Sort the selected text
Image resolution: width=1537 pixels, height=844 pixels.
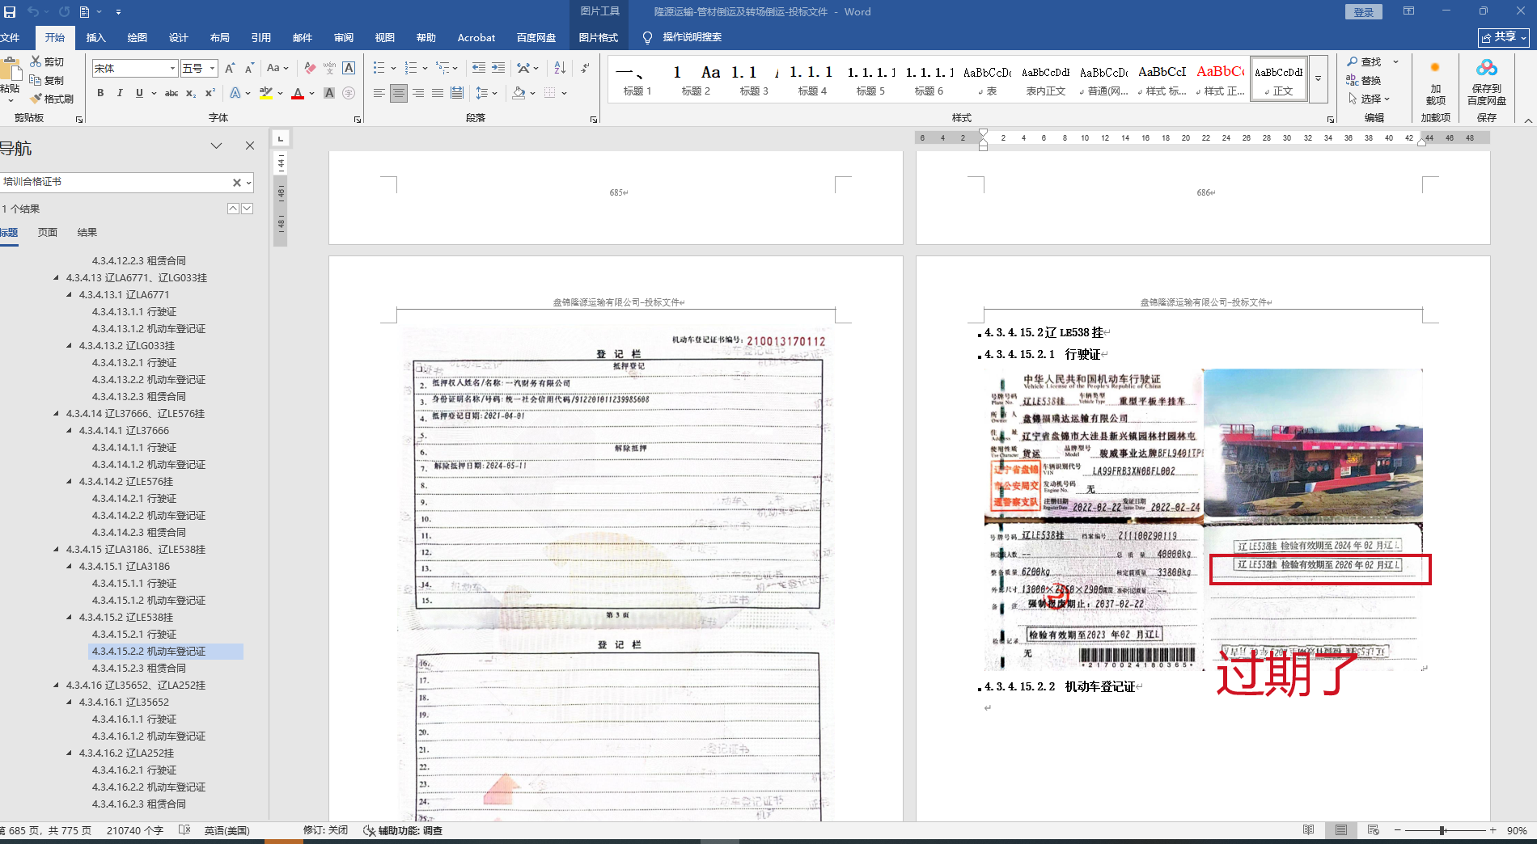coord(560,68)
